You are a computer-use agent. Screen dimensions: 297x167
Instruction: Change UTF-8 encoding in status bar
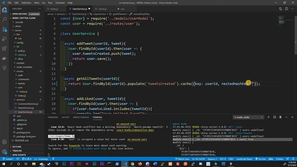(223, 159)
